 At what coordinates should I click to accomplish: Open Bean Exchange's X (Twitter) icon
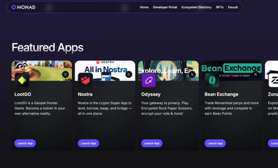pyautogui.click(x=256, y=74)
